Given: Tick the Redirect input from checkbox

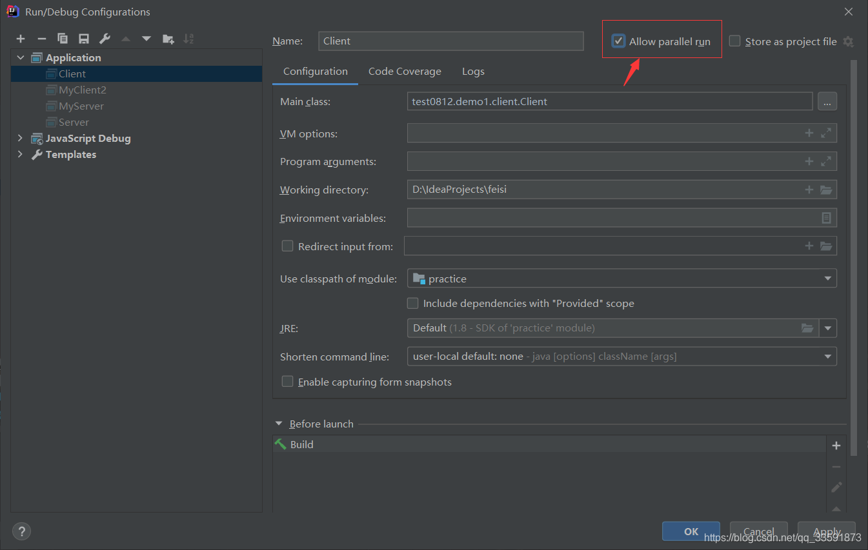Looking at the screenshot, I should tap(288, 246).
